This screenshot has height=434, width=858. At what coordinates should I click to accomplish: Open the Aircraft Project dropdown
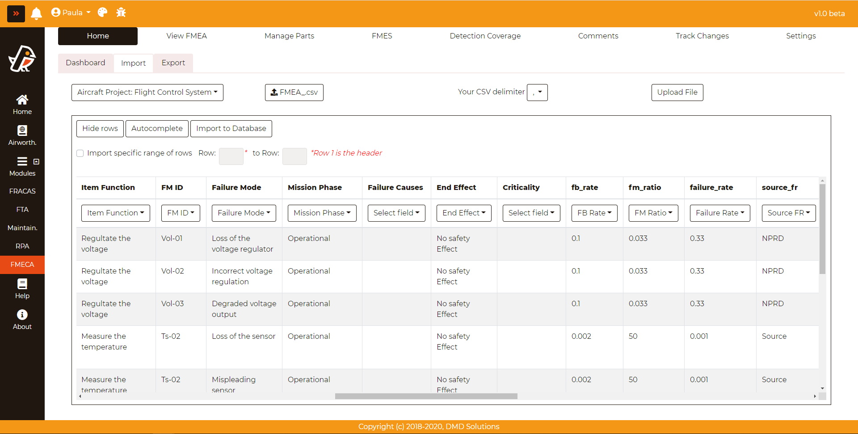tap(147, 93)
